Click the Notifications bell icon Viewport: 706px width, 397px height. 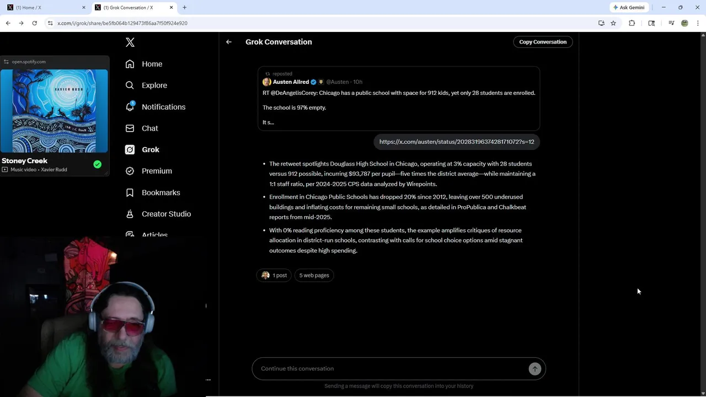click(130, 107)
